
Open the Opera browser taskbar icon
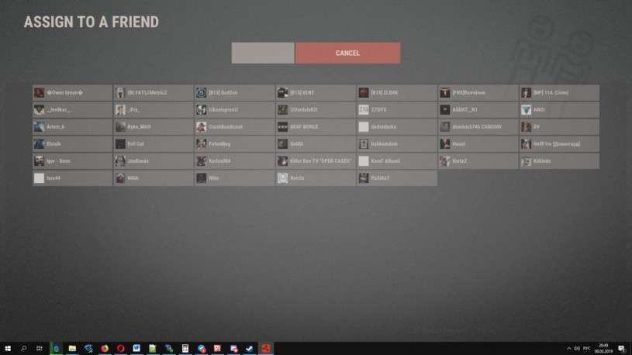[x=121, y=349]
